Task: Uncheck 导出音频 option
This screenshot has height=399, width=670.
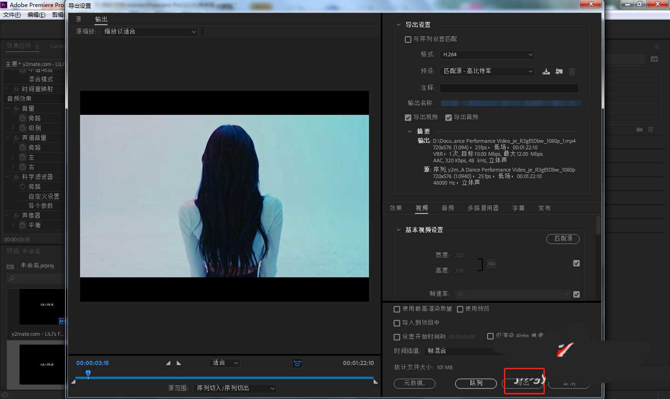Action: (448, 117)
